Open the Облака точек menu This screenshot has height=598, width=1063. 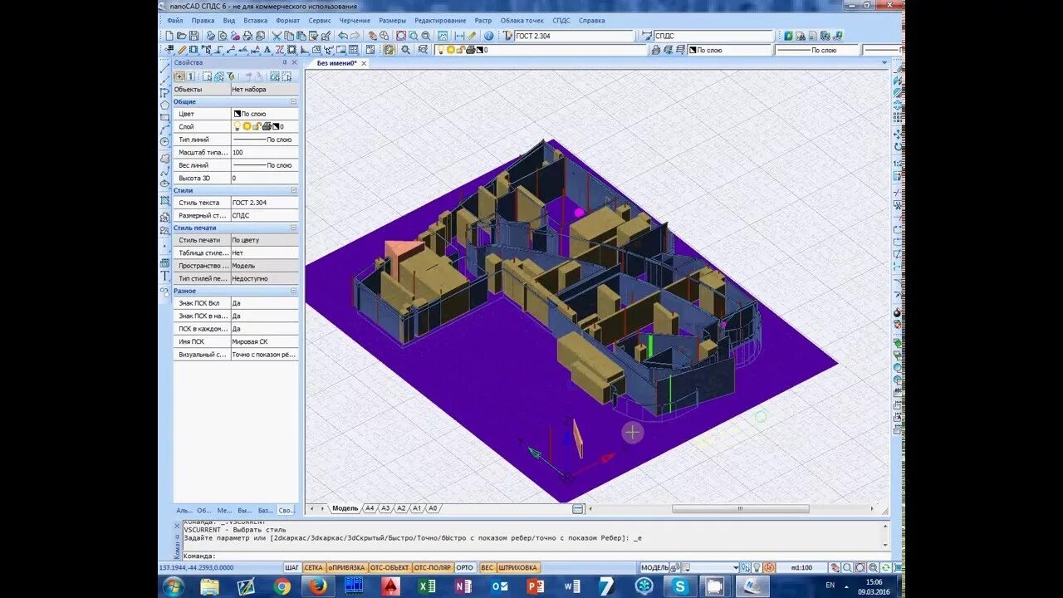click(522, 20)
